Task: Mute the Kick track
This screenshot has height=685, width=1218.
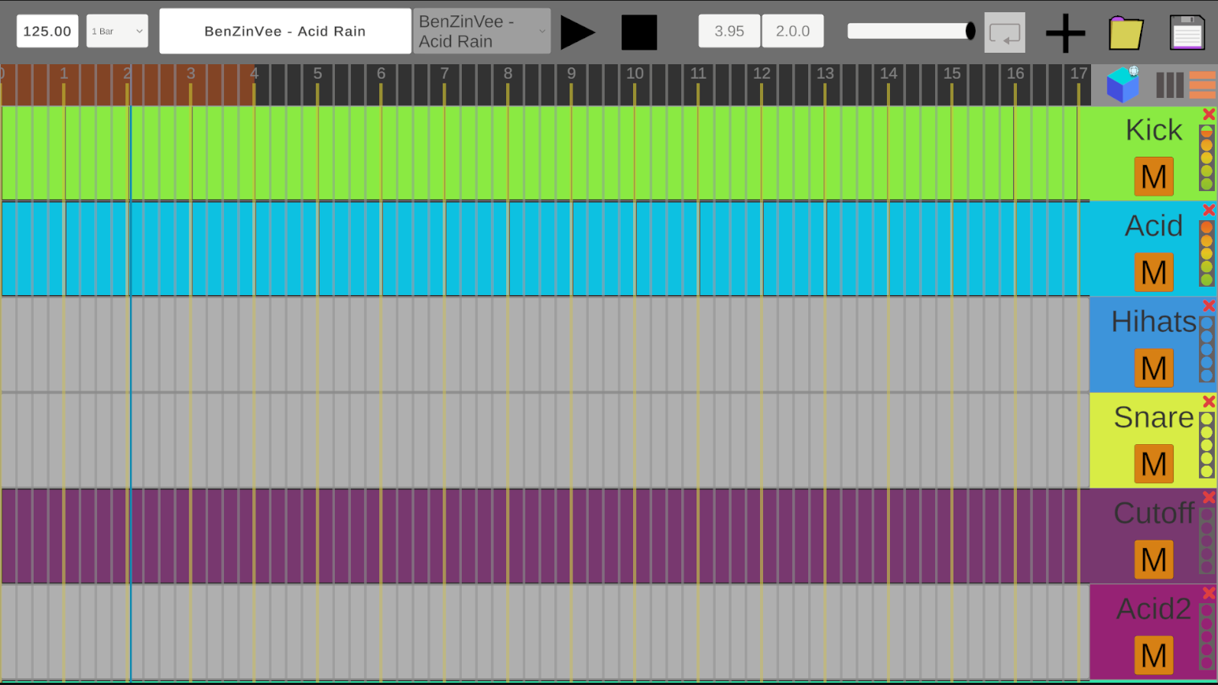Action: pos(1154,177)
